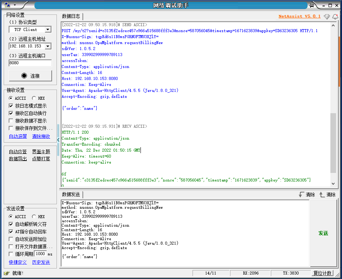
Task: Click the 快捷定义 link
Action: point(18,262)
